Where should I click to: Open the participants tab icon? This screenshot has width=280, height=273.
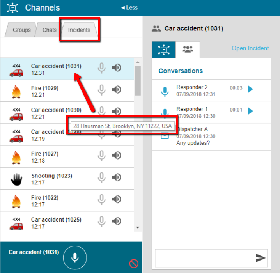pos(188,50)
